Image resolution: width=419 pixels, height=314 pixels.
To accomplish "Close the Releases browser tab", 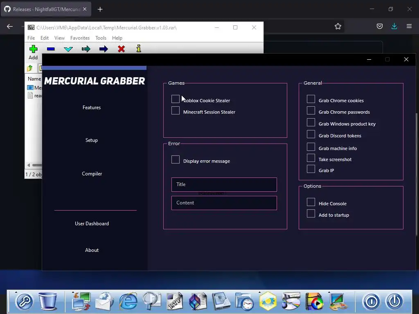I will (84, 9).
